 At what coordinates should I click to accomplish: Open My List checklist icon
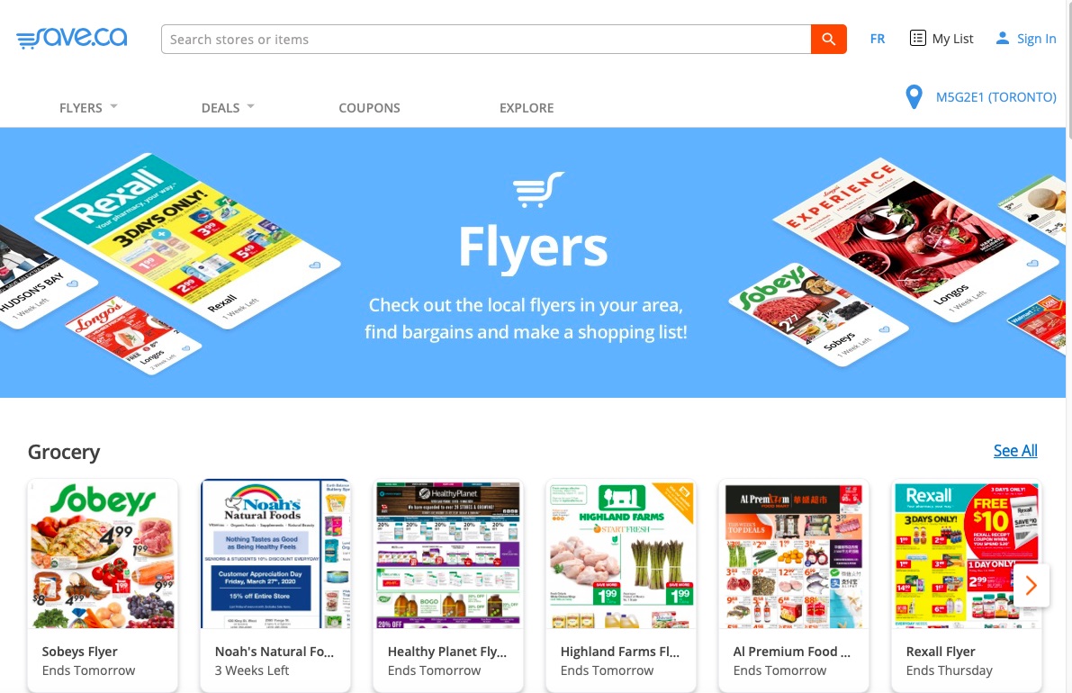point(917,39)
